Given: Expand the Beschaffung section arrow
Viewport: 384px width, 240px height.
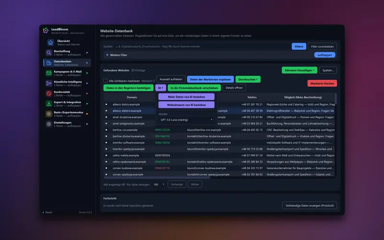Looking at the screenshot, I should pos(87,53).
